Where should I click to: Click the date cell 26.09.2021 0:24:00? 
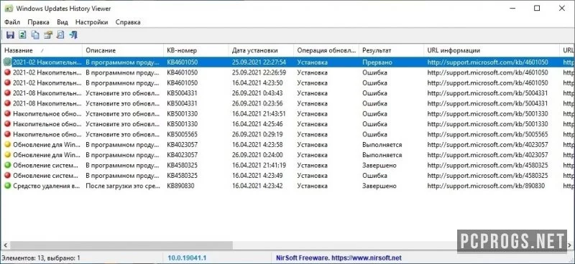tap(257, 155)
